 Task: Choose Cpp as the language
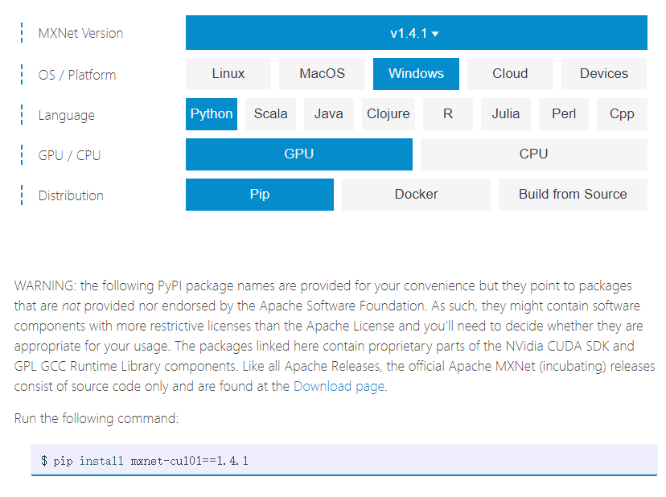click(x=622, y=113)
